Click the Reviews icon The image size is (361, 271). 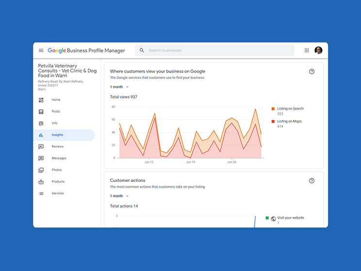41,147
